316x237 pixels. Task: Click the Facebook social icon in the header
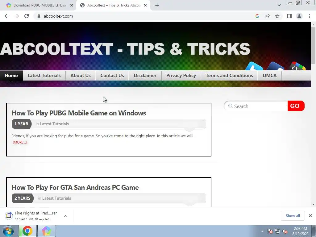pos(275,67)
